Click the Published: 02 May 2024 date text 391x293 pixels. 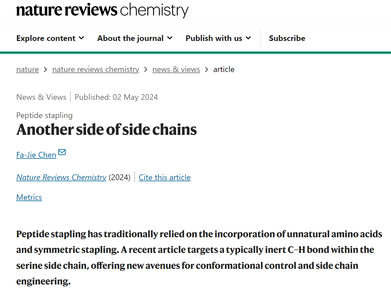116,97
